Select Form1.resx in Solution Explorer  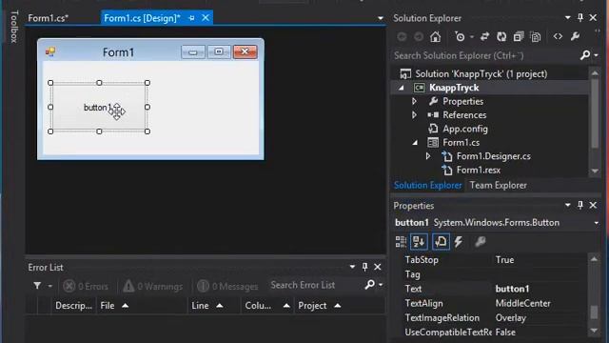point(478,170)
